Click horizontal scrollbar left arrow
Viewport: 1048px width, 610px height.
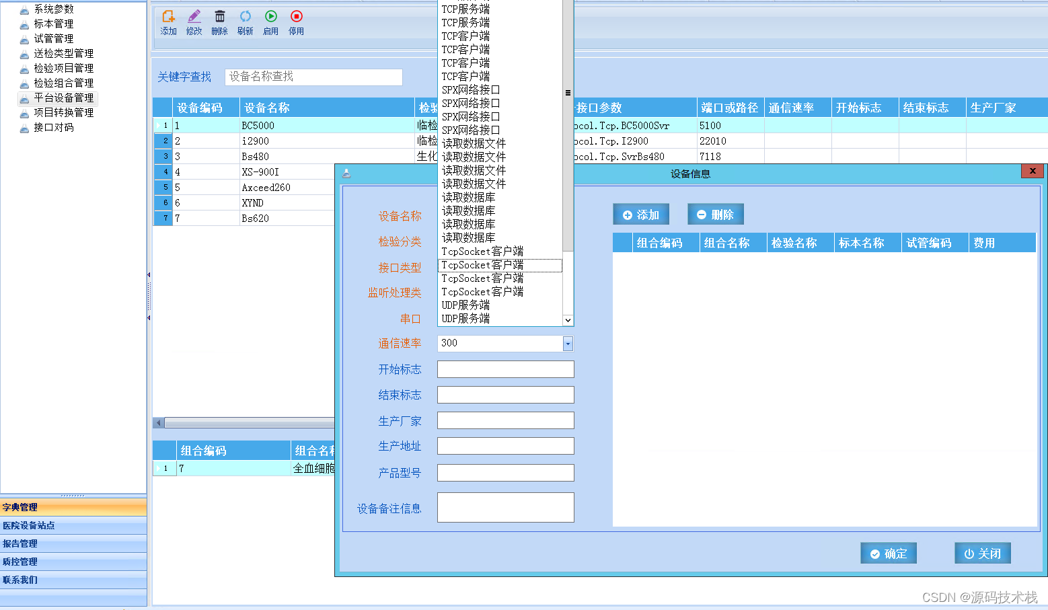(159, 423)
